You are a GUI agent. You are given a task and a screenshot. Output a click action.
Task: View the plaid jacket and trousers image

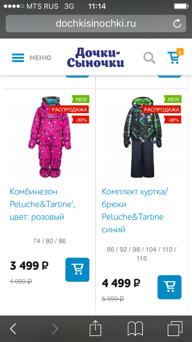[143, 137]
